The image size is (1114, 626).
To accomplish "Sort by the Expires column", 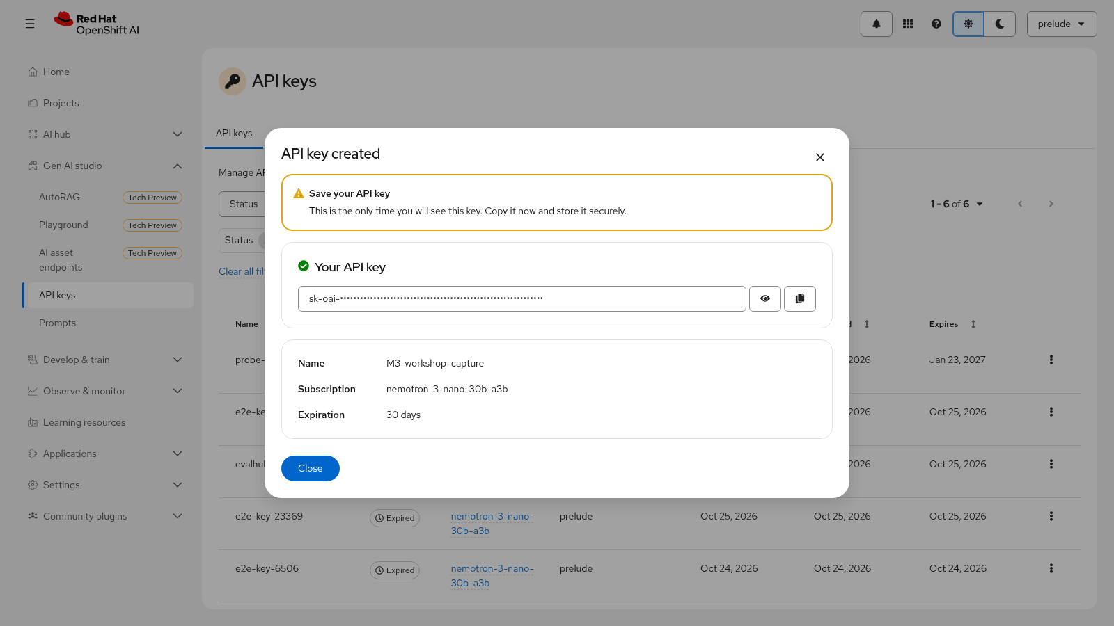I will (952, 324).
